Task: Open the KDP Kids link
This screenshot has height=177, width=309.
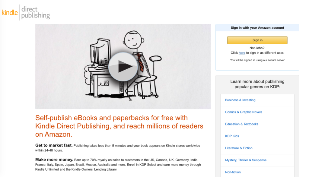Action: click(232, 136)
